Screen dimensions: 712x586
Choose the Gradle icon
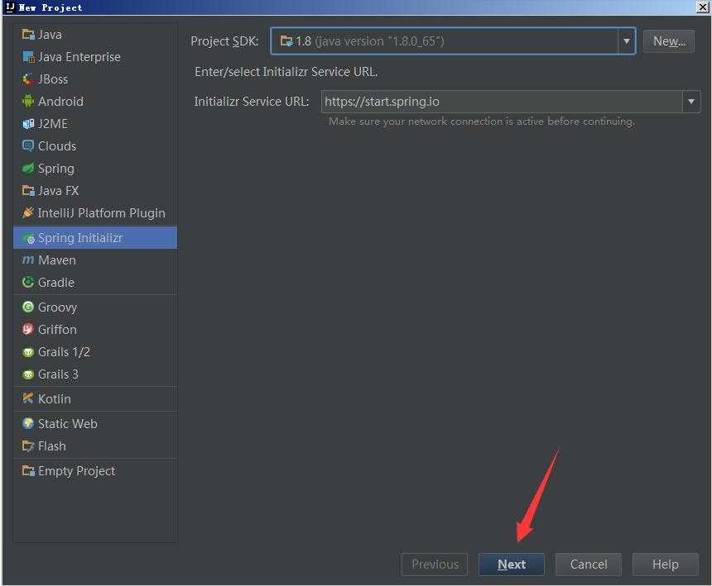(x=28, y=282)
